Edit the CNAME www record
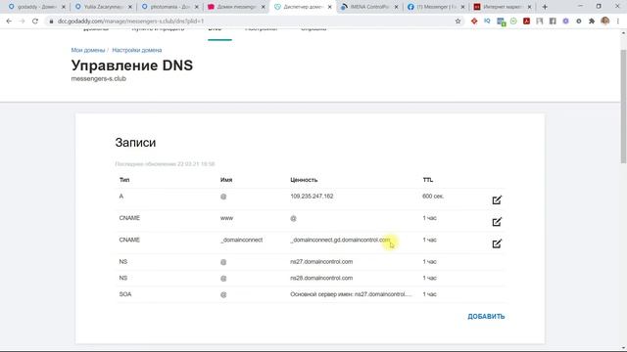627x352 pixels. coord(497,222)
